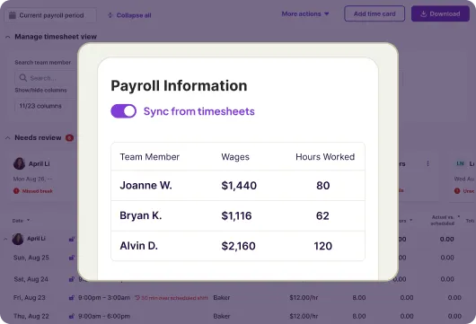The image size is (476, 324).
Task: Click $12.00/hr rate on Thu, Aug 22 row
Action: [304, 316]
